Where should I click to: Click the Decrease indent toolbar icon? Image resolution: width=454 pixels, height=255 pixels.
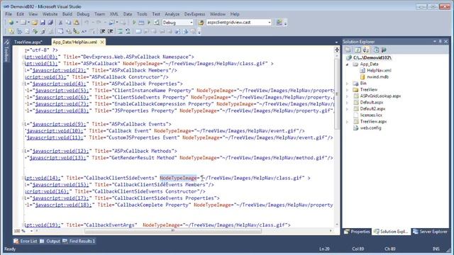[x=102, y=31]
